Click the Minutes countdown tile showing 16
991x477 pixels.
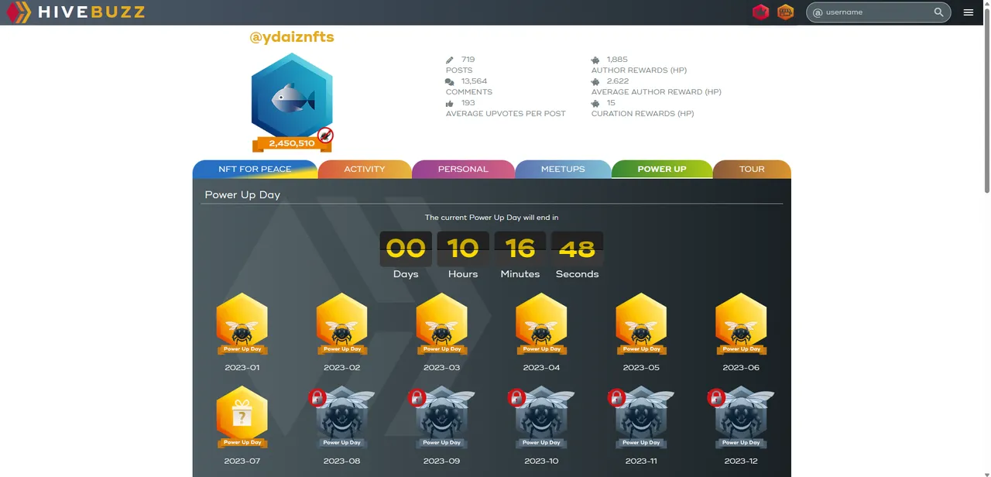click(520, 249)
